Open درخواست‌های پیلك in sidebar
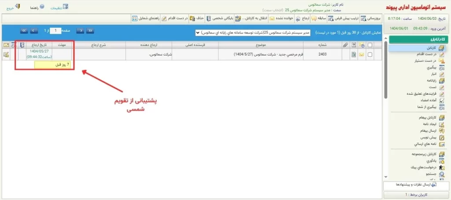Viewport: 451px width, 200px height. click(428, 167)
